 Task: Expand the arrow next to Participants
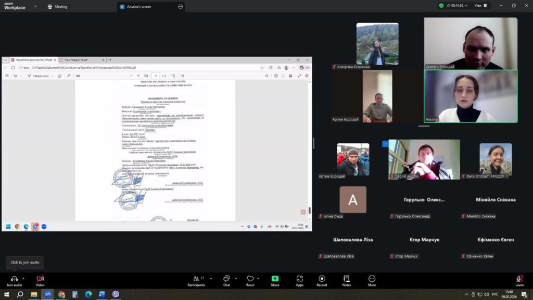point(207,278)
